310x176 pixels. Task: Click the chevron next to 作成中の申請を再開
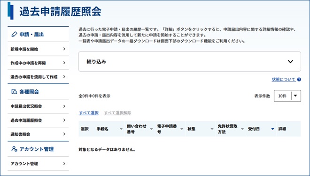(64, 63)
